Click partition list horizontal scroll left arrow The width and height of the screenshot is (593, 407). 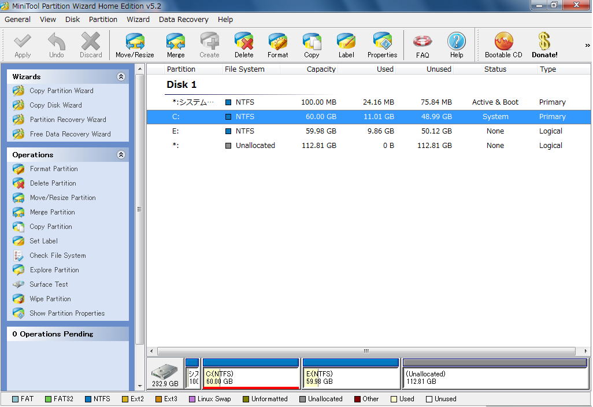coord(151,351)
